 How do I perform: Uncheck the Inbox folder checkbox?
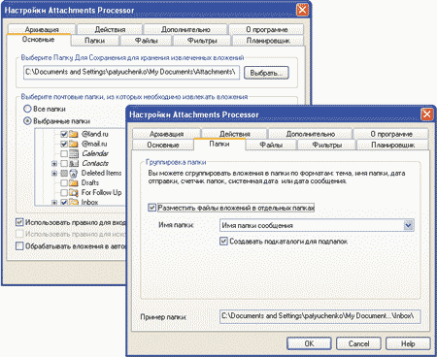pyautogui.click(x=64, y=203)
